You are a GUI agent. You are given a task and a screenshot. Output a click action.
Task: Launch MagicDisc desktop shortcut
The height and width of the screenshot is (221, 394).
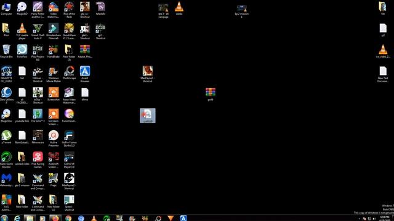click(6, 115)
